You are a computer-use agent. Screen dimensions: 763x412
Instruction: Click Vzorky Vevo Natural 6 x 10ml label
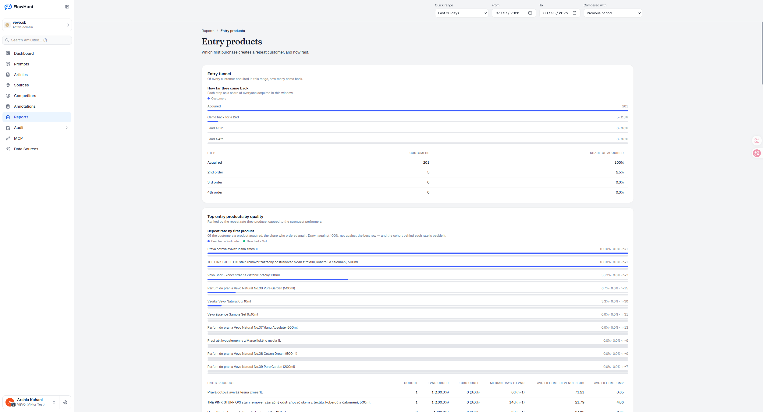[229, 301]
